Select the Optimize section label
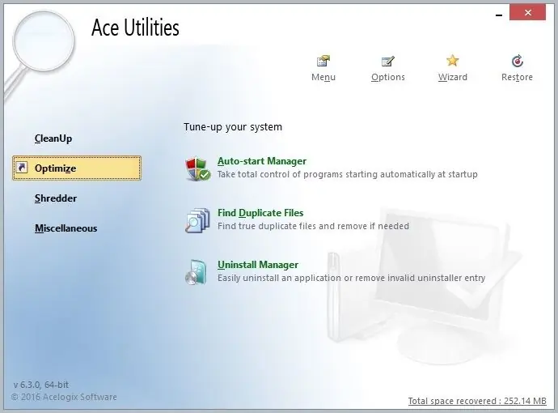The height and width of the screenshot is (413, 558). coord(55,168)
